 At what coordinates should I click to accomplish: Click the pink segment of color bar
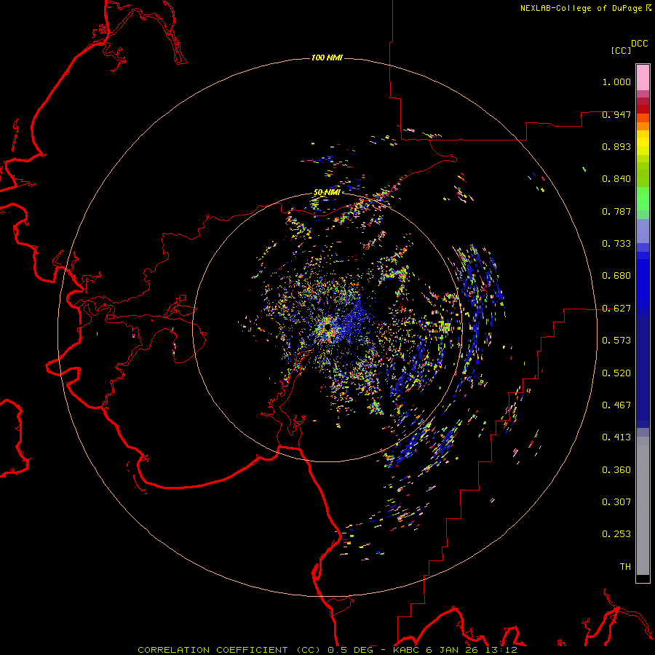coord(643,78)
